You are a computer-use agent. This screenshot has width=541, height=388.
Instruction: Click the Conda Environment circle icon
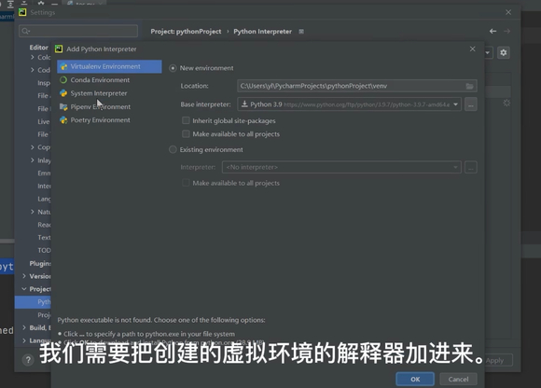pyautogui.click(x=63, y=80)
